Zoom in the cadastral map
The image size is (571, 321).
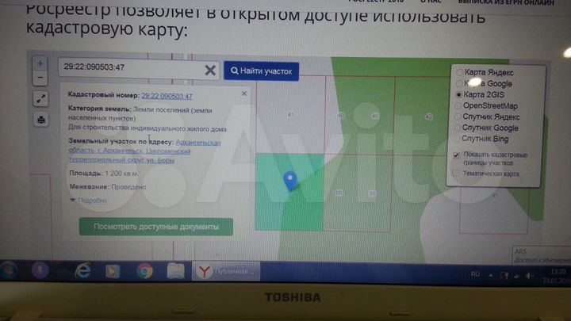point(40,63)
